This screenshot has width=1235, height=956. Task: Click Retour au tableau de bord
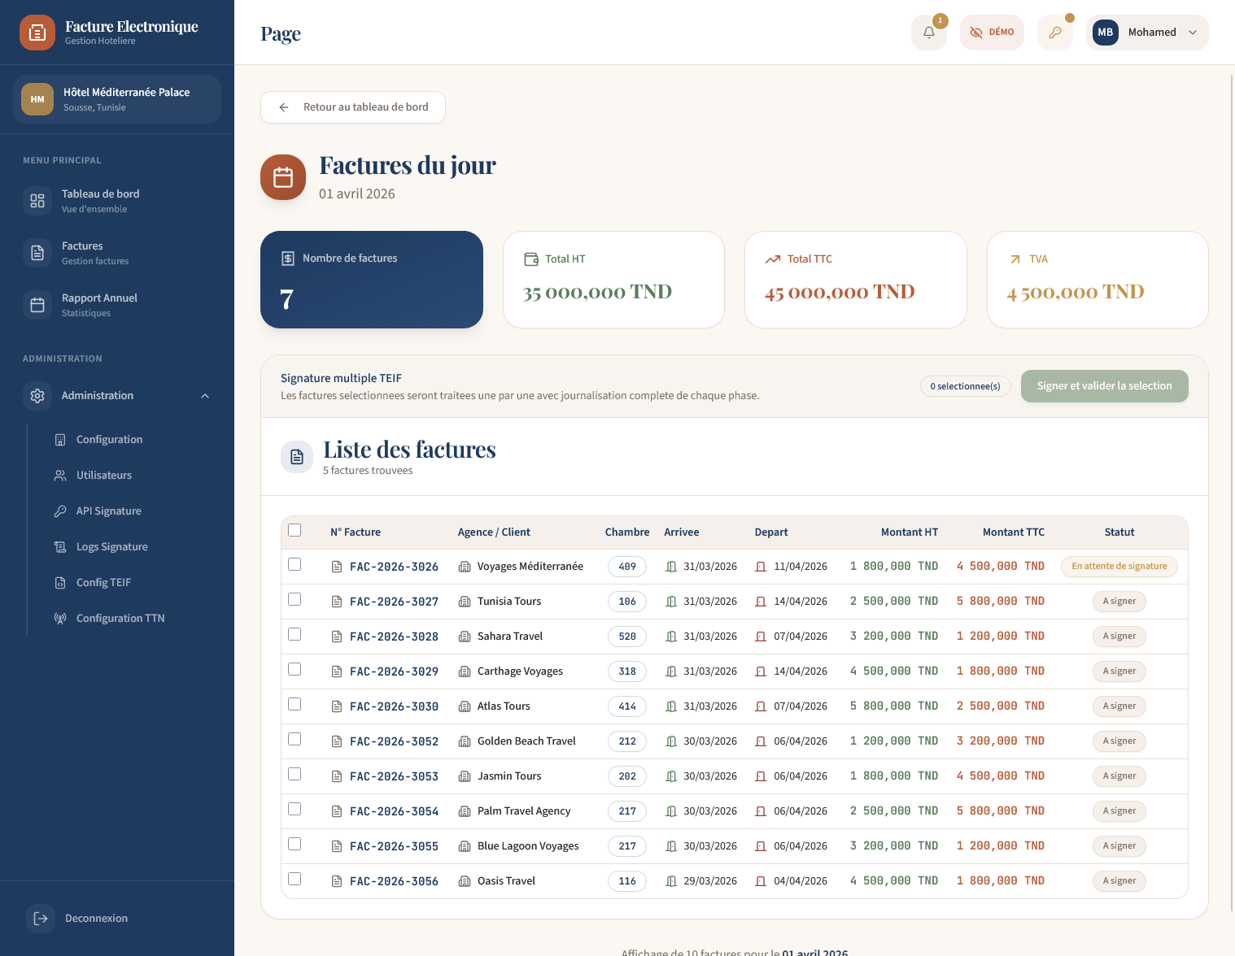(353, 107)
